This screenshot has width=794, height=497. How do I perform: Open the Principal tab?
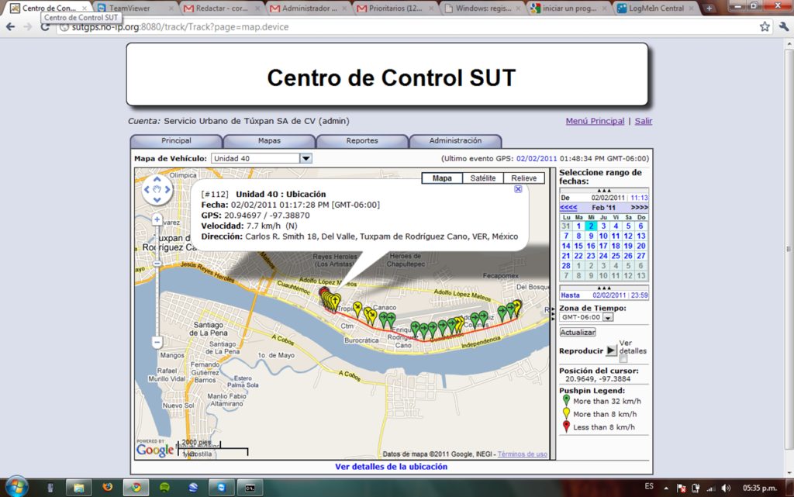coord(176,140)
